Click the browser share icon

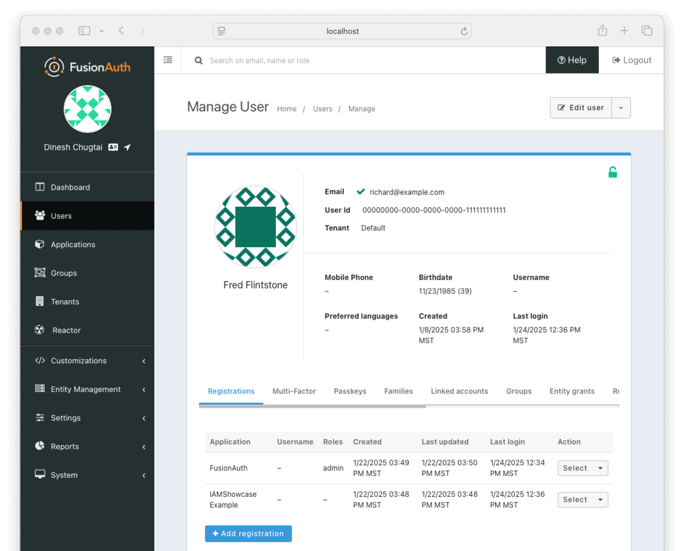pyautogui.click(x=602, y=30)
